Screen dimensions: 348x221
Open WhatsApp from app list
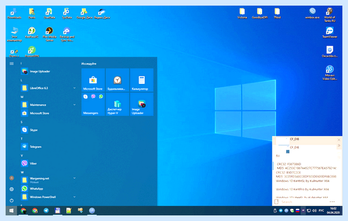(48, 189)
